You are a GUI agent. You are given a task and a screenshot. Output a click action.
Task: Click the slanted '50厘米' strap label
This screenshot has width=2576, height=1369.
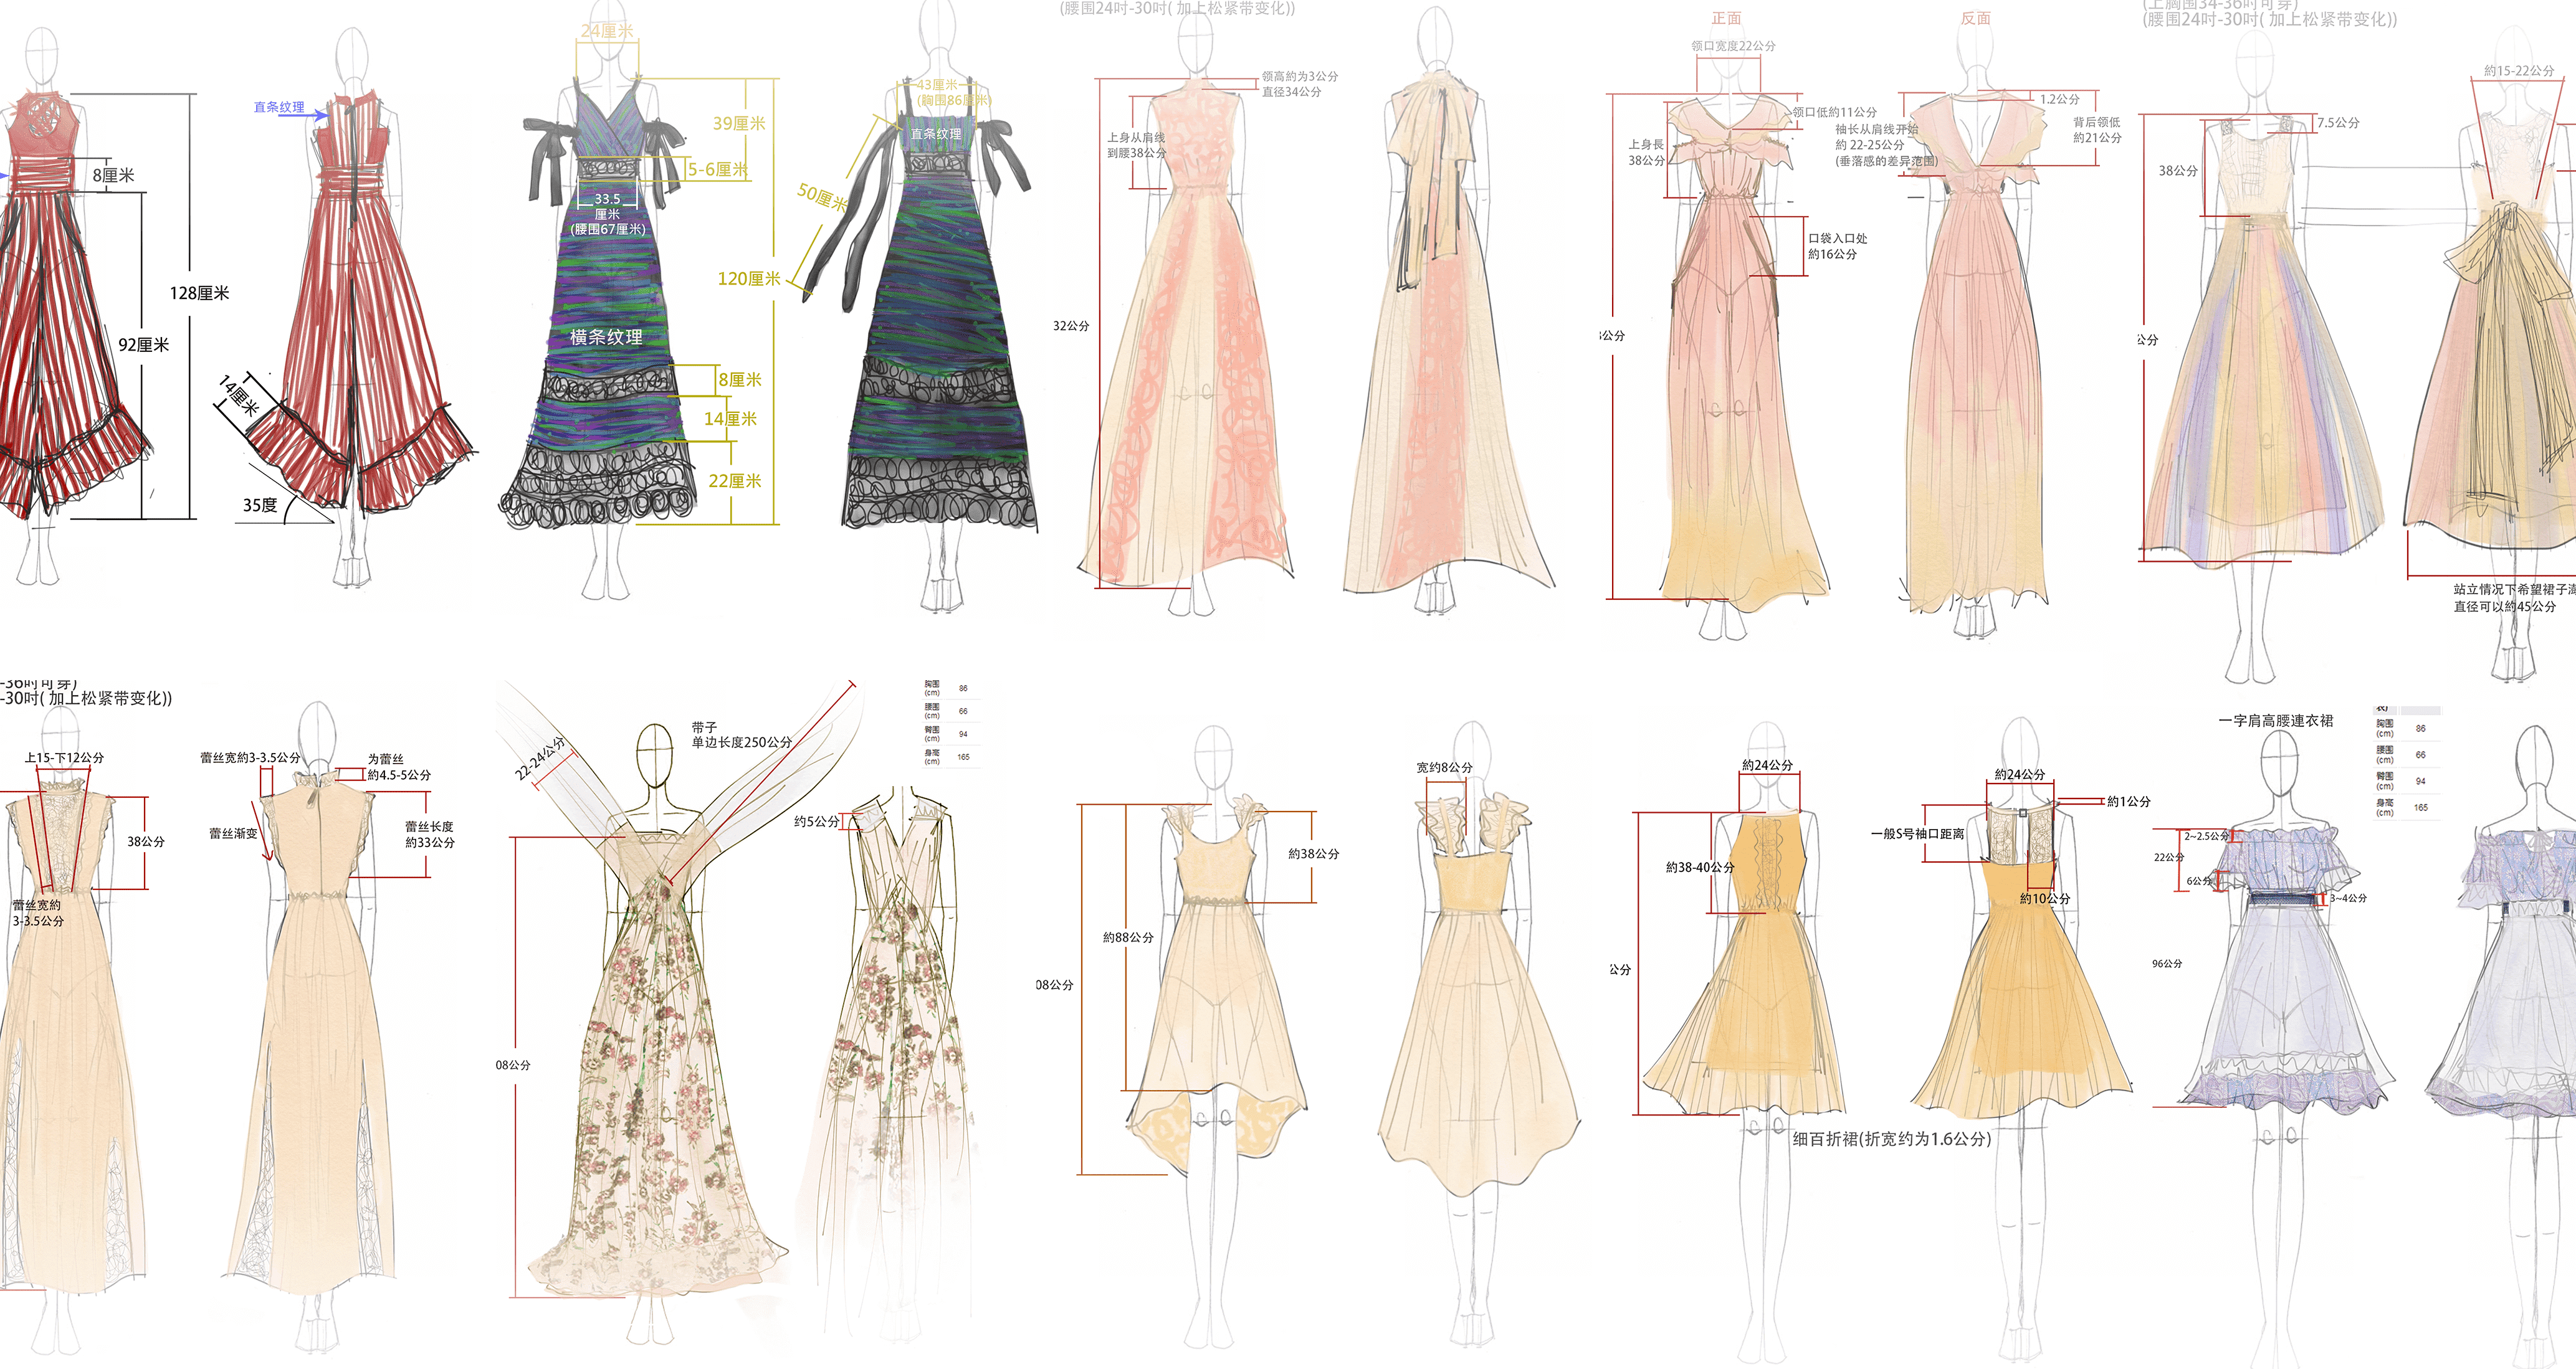click(x=822, y=197)
